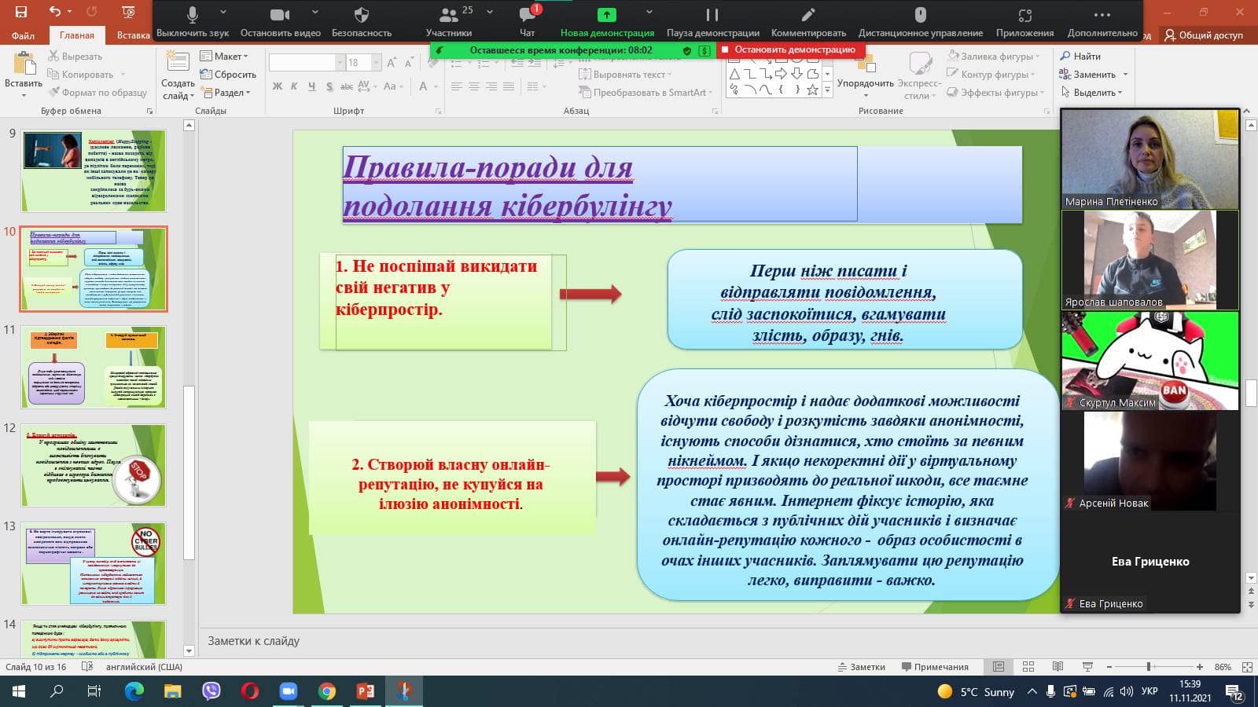Expand the Раздел section dropdown
This screenshot has width=1258, height=707.
pyautogui.click(x=225, y=93)
